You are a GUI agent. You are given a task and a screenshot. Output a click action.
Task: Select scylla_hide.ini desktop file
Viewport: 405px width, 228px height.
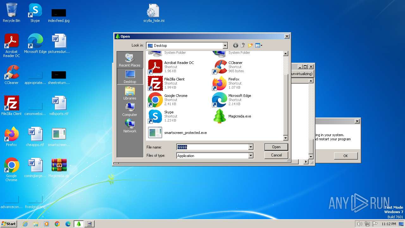coord(154,13)
